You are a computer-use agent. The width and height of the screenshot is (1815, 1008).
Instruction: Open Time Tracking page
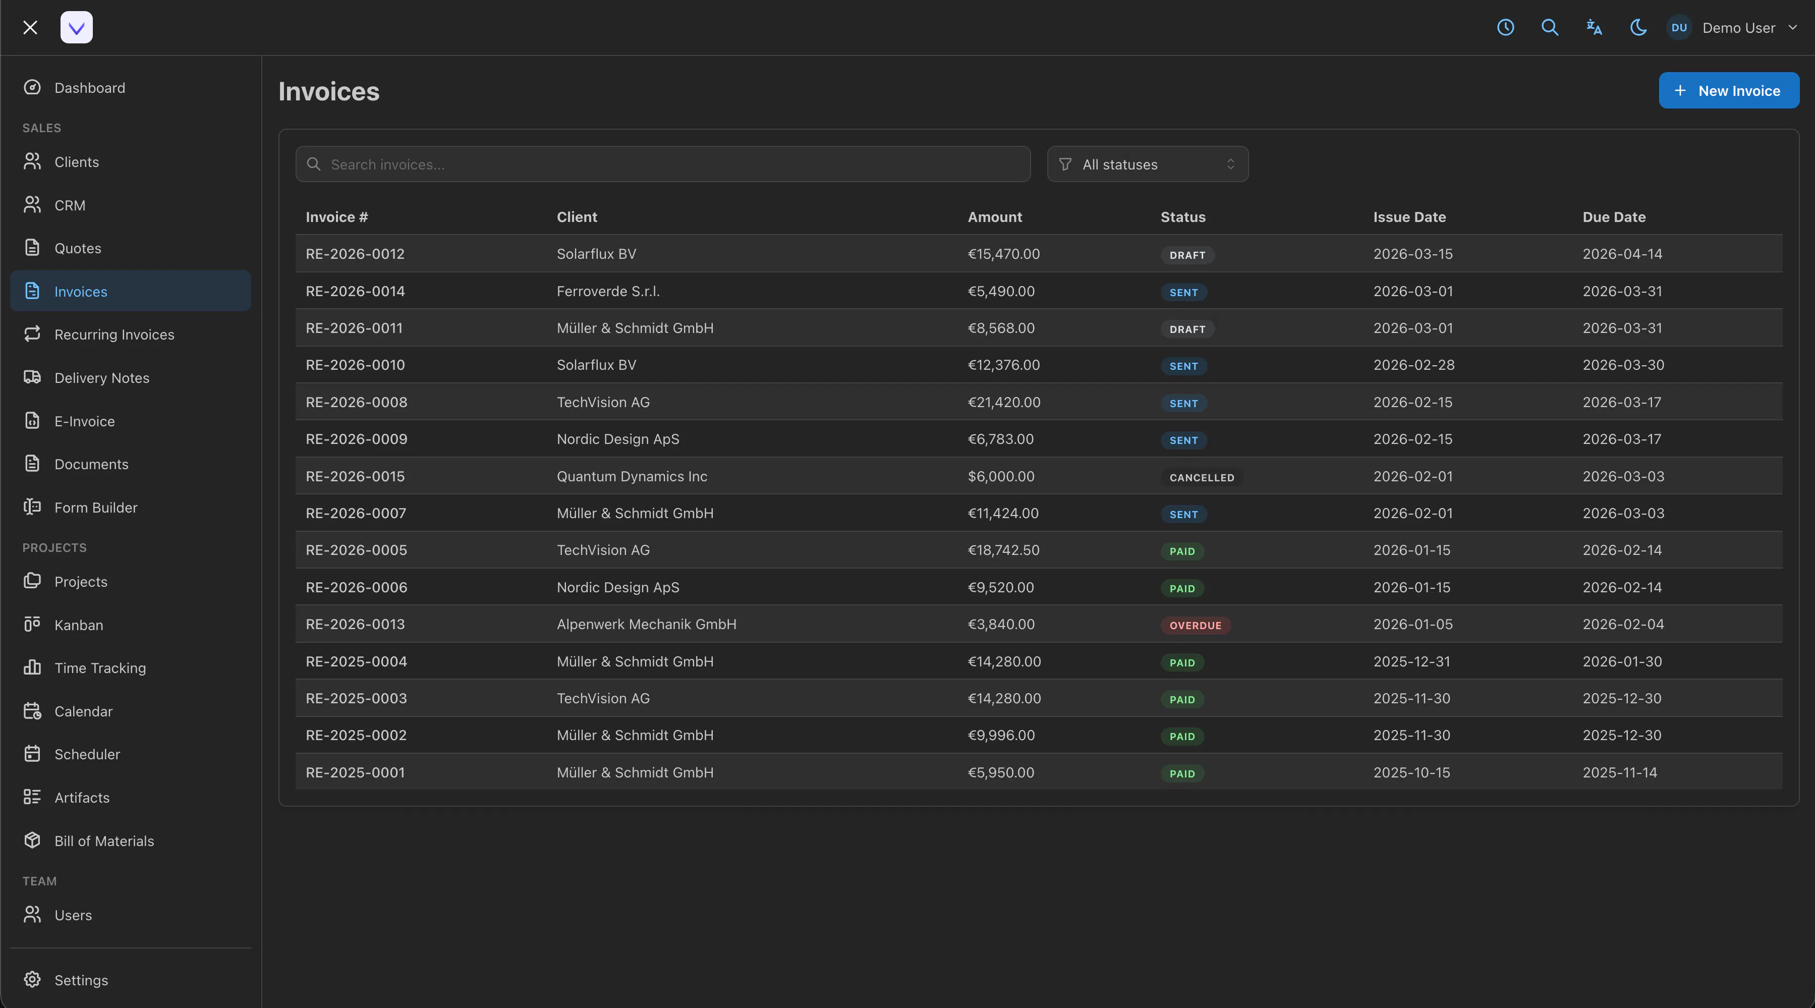(130, 667)
